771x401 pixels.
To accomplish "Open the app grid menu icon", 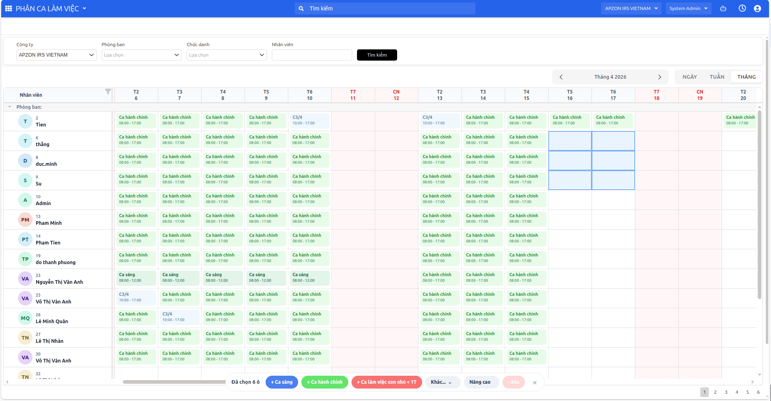I will click(x=8, y=8).
